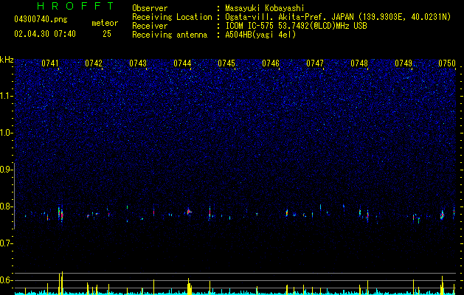The width and height of the screenshot is (464, 295).
Task: Click the 0742 time marker
Action: [x=94, y=63]
